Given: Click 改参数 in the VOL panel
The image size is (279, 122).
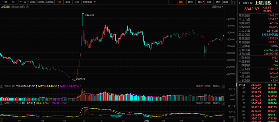Looking at the screenshot, I should click(x=199, y=86).
